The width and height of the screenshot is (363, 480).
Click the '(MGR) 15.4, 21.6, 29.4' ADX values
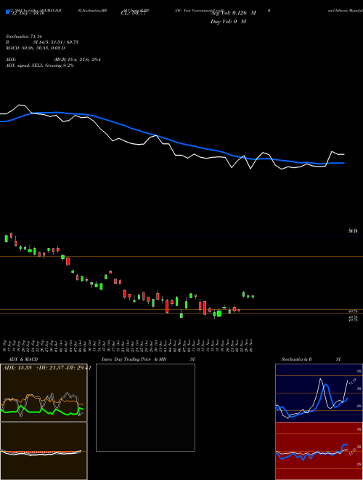[77, 60]
